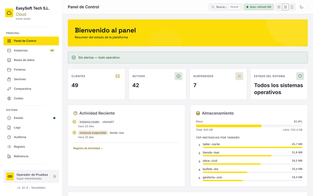Click the Activos 42 value
The image size is (313, 196).
pyautogui.click(x=136, y=85)
